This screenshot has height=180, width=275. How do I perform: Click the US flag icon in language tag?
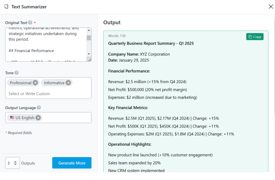[x=12, y=118]
